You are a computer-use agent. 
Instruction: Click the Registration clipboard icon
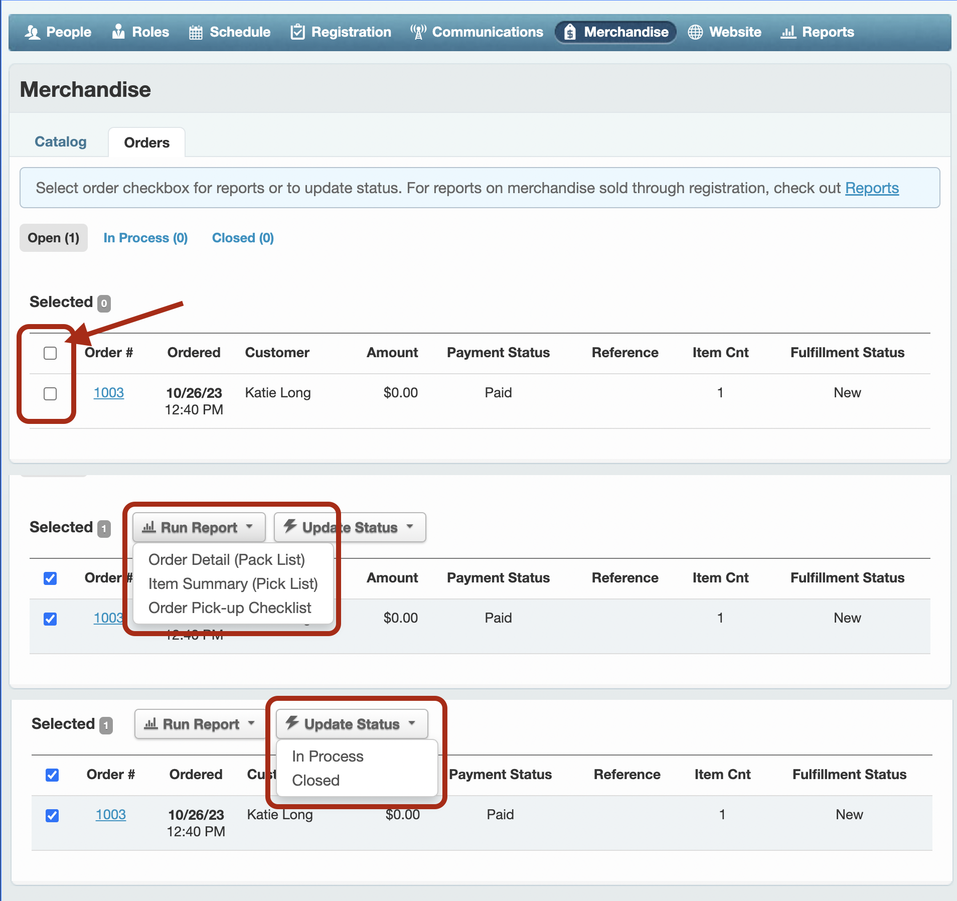pyautogui.click(x=297, y=32)
